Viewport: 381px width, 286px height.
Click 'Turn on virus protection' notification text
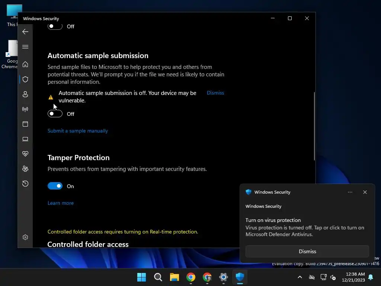(x=273, y=220)
